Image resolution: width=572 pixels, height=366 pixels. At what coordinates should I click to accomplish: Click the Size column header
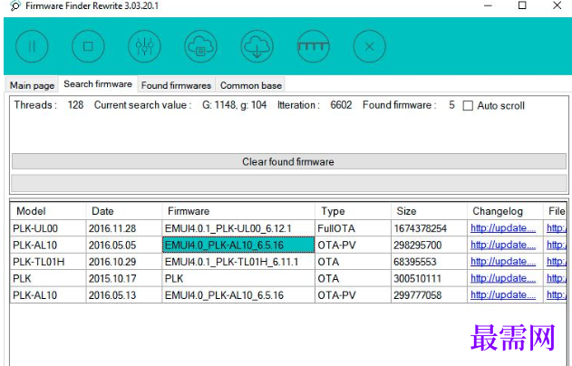[x=429, y=211]
